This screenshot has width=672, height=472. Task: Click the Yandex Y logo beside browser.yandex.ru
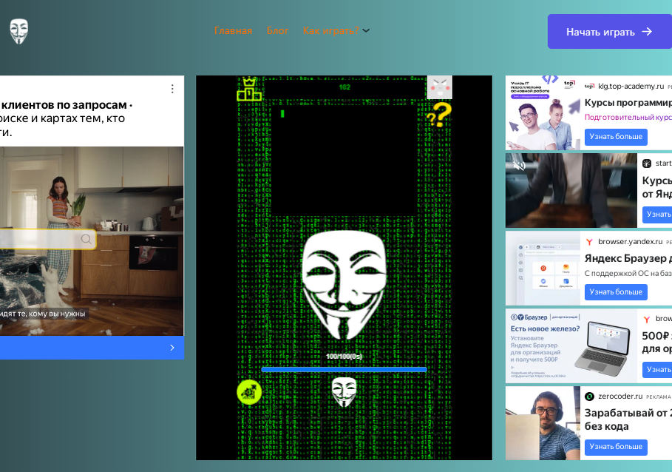589,242
